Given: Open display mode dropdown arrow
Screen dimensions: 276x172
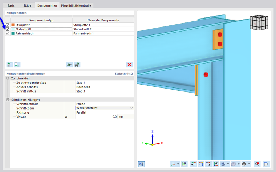Looking at the screenshot, I should pyautogui.click(x=228, y=164).
